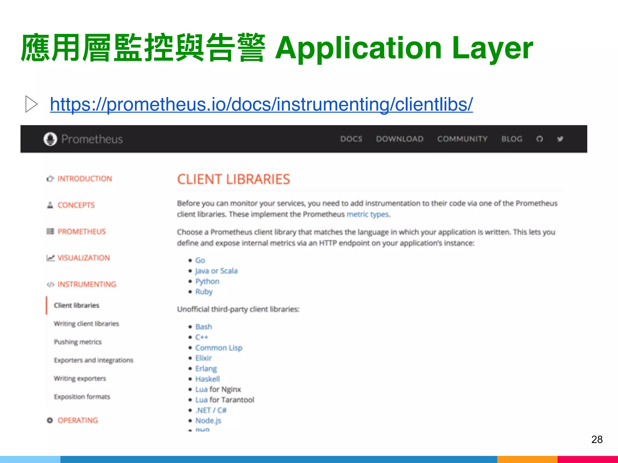
Task: Click the Introduction hand icon in sidebar
Action: click(50, 179)
